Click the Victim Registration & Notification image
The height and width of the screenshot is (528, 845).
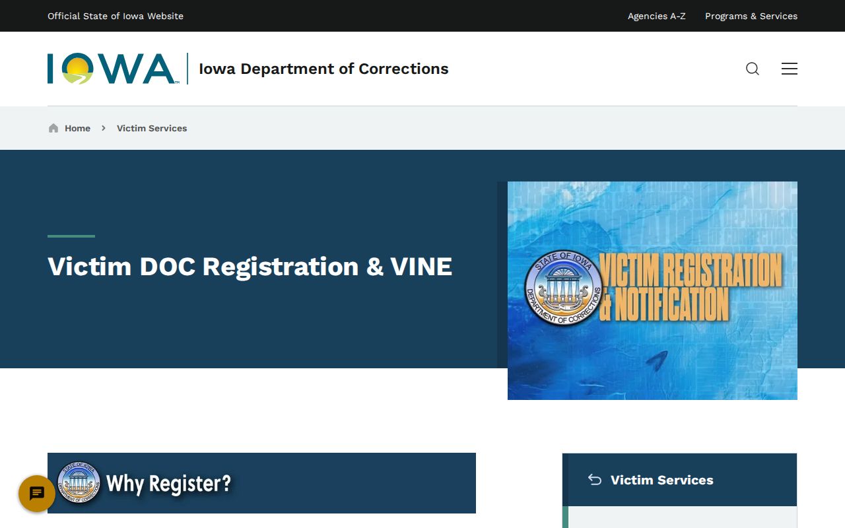[652, 290]
